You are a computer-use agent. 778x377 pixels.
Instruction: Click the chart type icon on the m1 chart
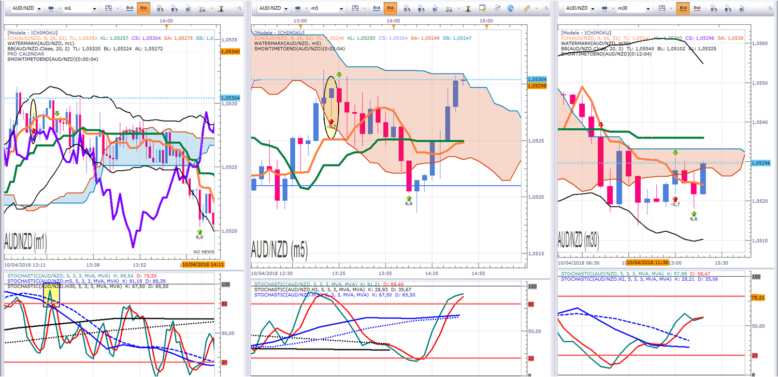pyautogui.click(x=108, y=8)
